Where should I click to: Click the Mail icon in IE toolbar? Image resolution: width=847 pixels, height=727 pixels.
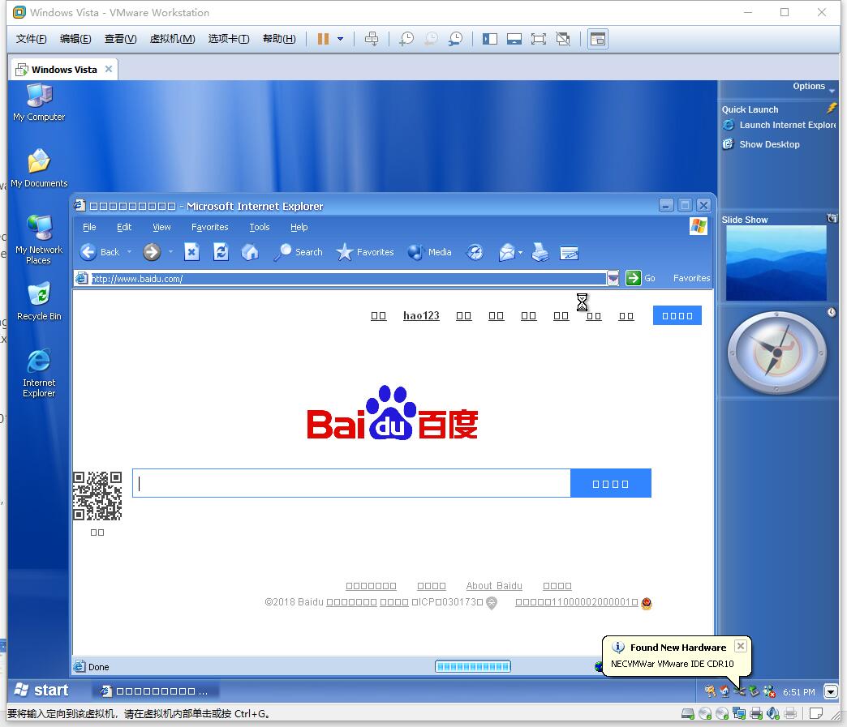tap(507, 252)
